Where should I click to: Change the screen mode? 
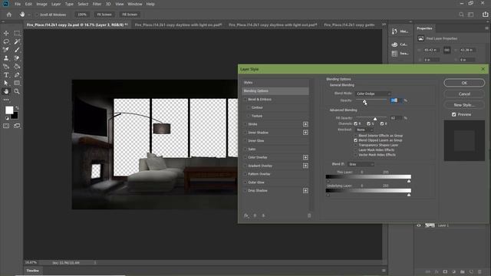click(x=17, y=126)
